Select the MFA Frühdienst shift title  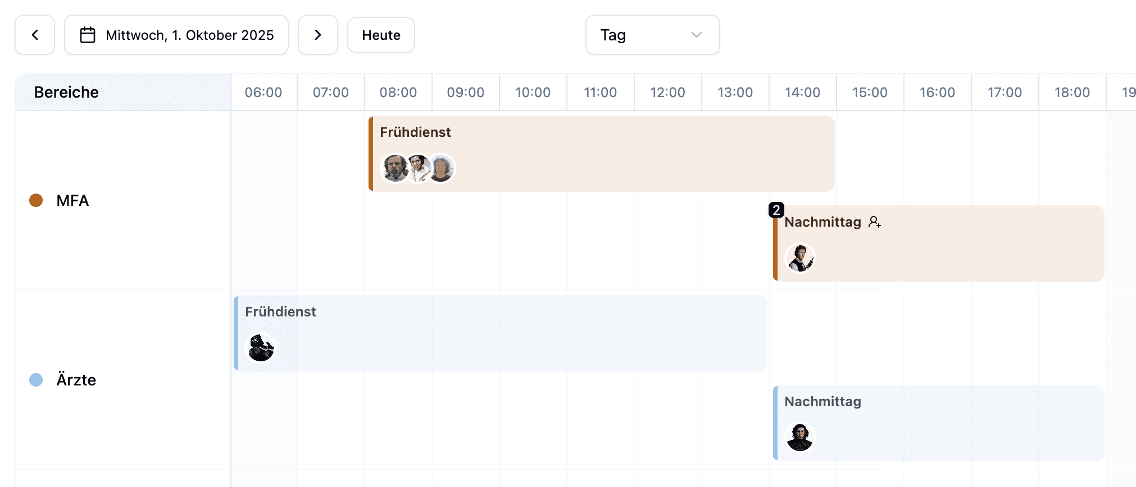coord(415,132)
